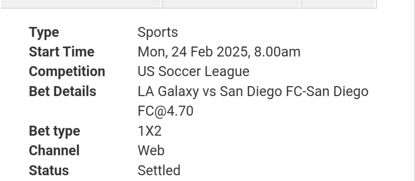Select the Web channel value
415x181 pixels.
(151, 151)
